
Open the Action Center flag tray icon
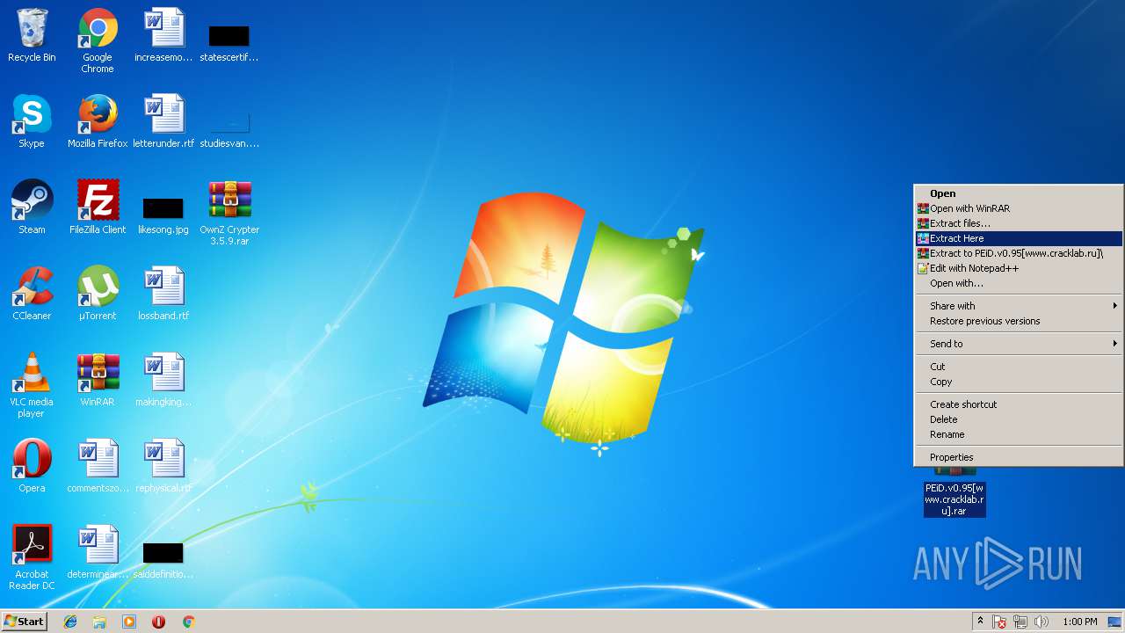pyautogui.click(x=999, y=622)
